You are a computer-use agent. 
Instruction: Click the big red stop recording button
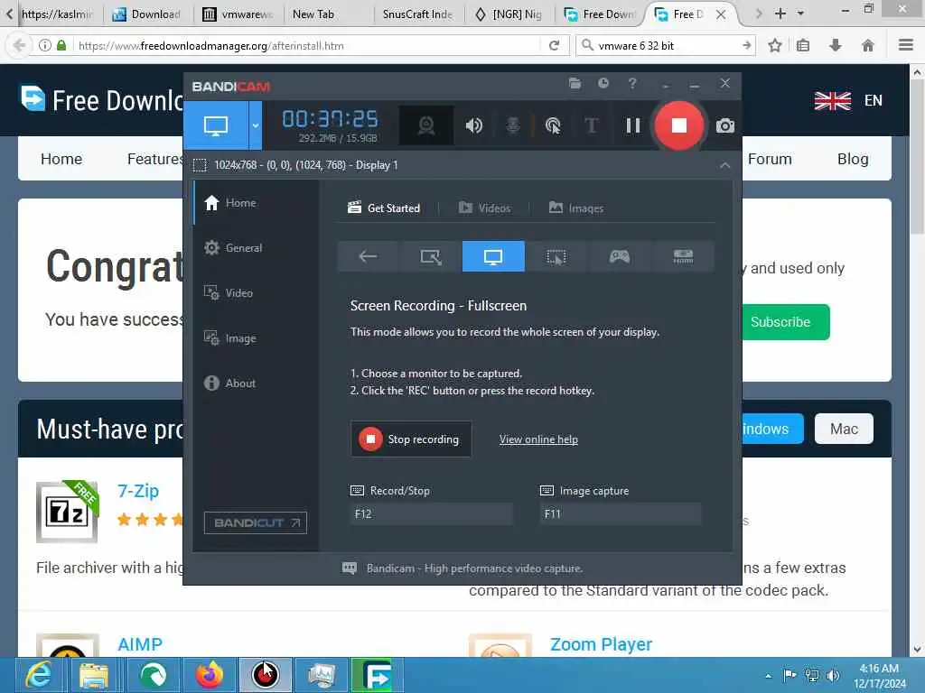point(679,125)
